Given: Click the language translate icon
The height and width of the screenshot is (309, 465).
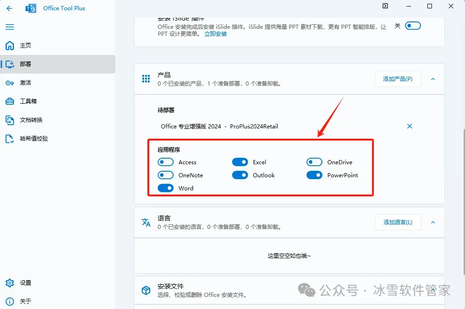Looking at the screenshot, I should click(146, 222).
